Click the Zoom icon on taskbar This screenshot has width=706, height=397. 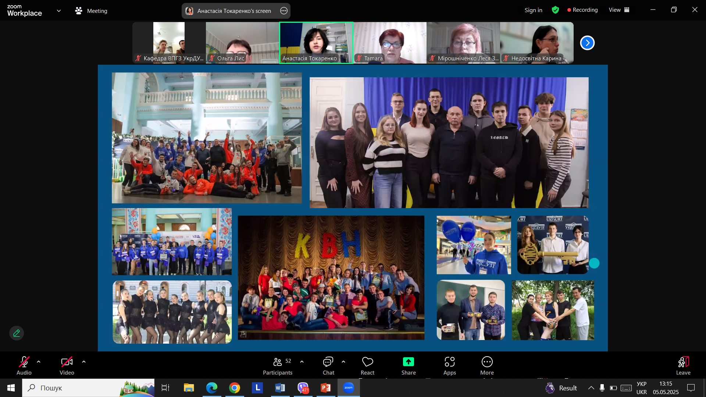tap(349, 388)
